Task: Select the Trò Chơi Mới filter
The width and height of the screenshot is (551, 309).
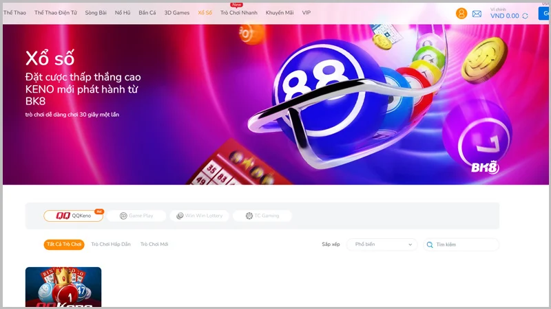Action: click(154, 244)
